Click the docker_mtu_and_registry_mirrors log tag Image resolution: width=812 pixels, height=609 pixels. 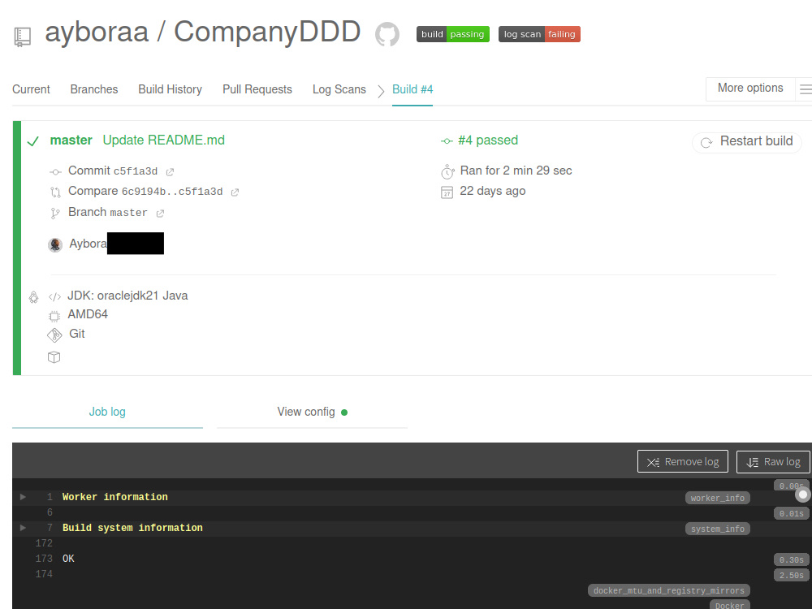(x=668, y=590)
